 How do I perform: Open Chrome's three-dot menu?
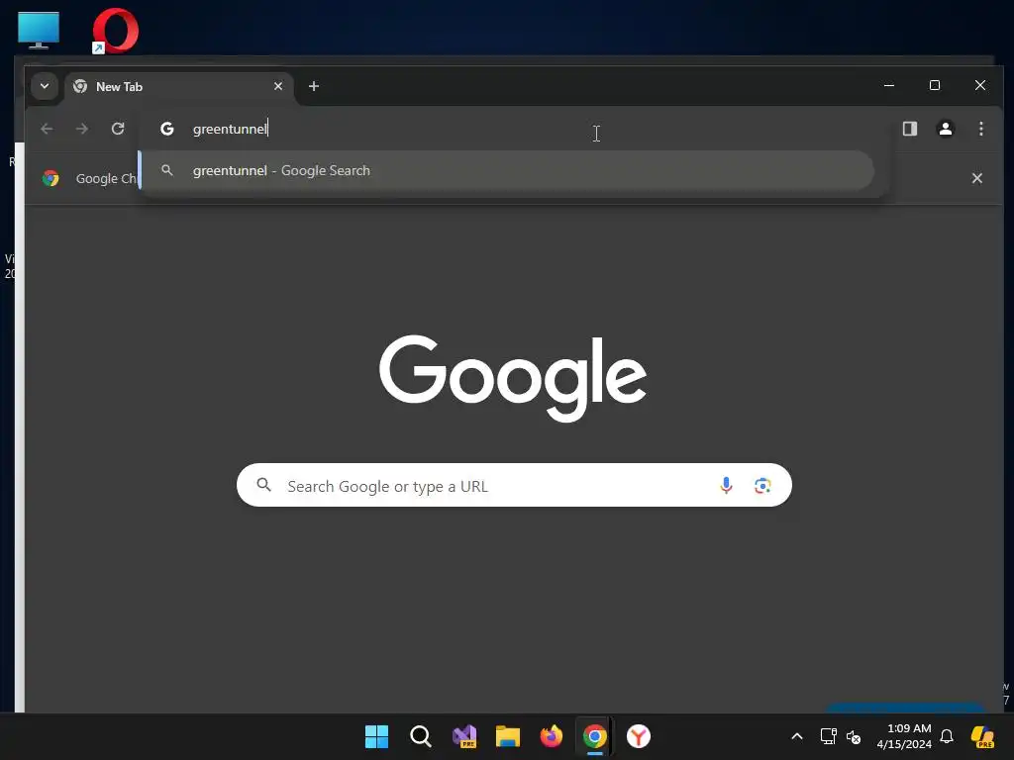[981, 129]
